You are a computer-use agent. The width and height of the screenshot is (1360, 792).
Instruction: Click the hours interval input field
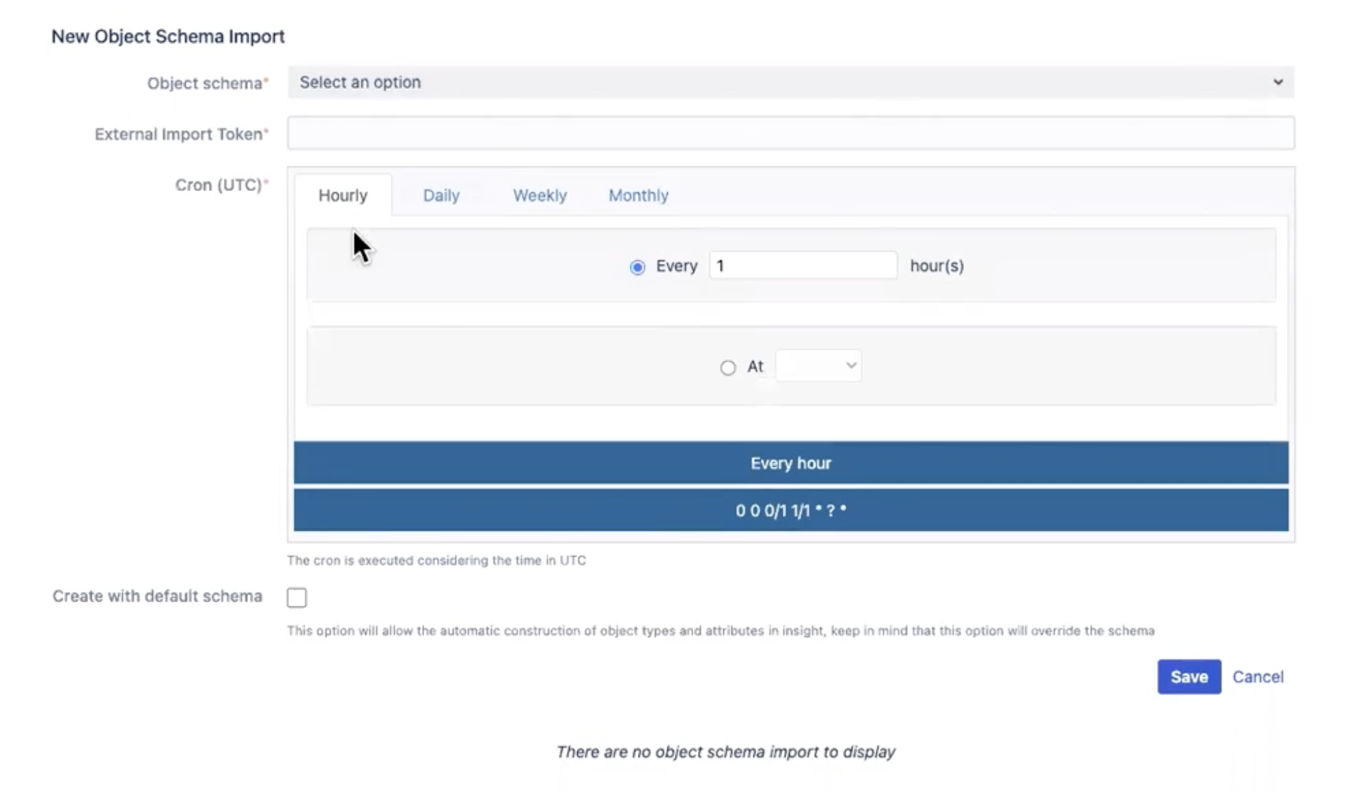[802, 266]
